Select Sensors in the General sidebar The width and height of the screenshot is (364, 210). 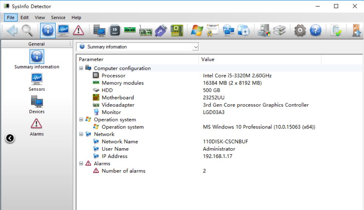coord(37,82)
